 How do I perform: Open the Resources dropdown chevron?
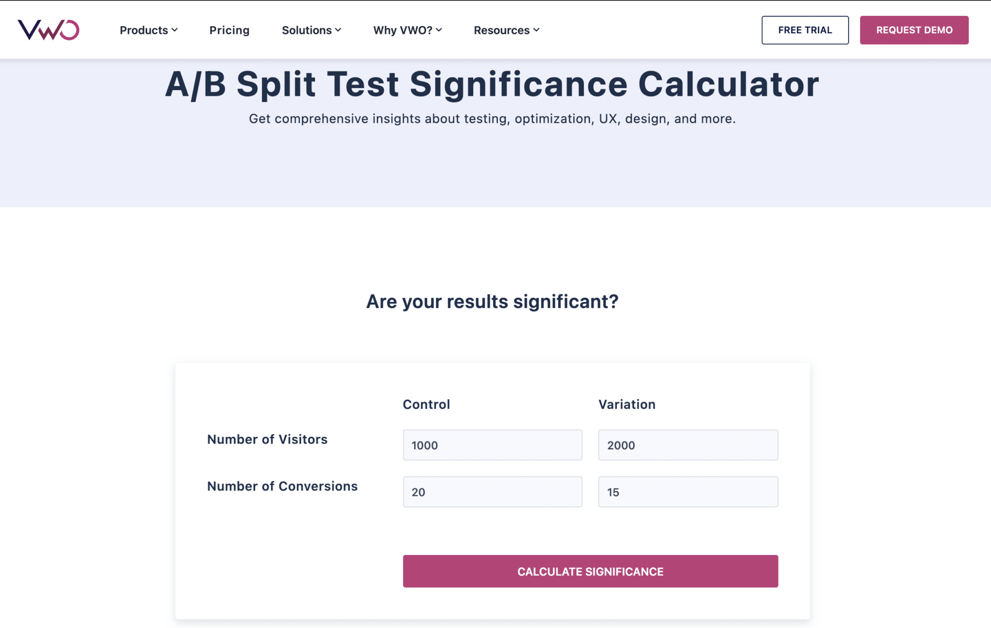point(536,30)
